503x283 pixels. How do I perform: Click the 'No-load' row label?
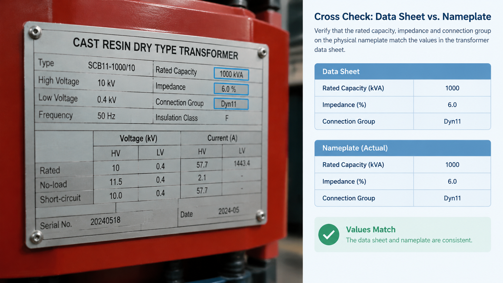point(53,185)
